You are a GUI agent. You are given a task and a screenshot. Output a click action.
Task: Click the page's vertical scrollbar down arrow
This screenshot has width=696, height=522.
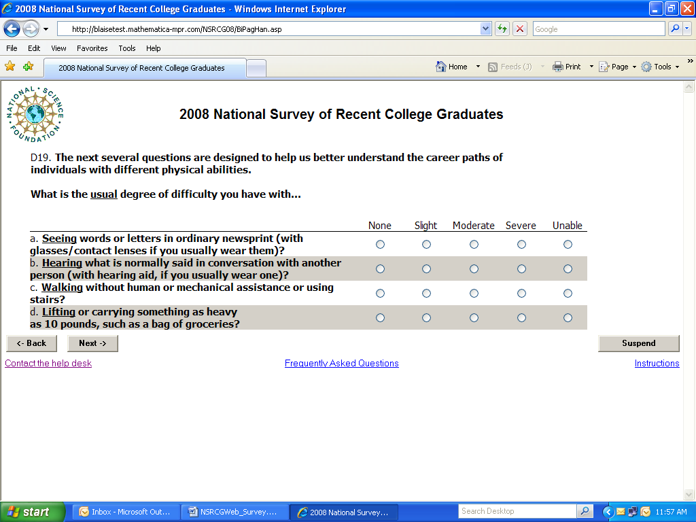pyautogui.click(x=690, y=495)
